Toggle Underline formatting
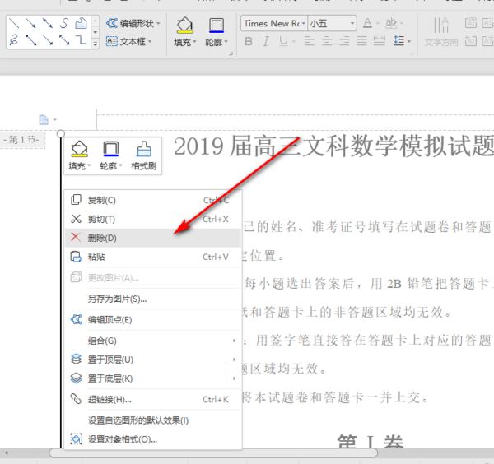Viewport: 494px width, 464px height. pyautogui.click(x=284, y=41)
